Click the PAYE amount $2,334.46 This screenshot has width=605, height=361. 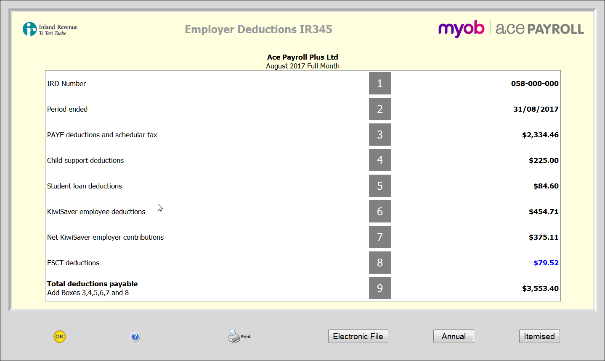click(540, 135)
